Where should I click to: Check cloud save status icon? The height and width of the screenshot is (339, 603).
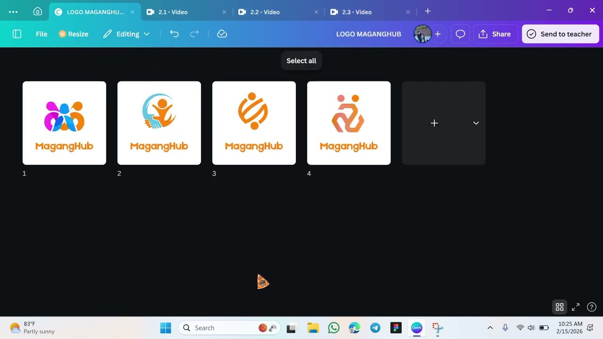click(x=222, y=34)
